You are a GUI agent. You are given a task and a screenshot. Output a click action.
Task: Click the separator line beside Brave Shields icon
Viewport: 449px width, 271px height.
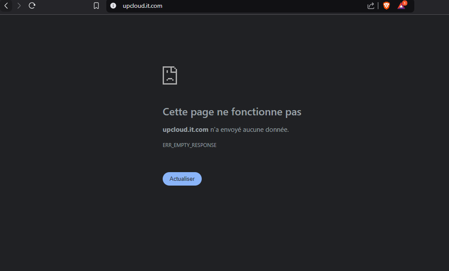click(x=378, y=6)
